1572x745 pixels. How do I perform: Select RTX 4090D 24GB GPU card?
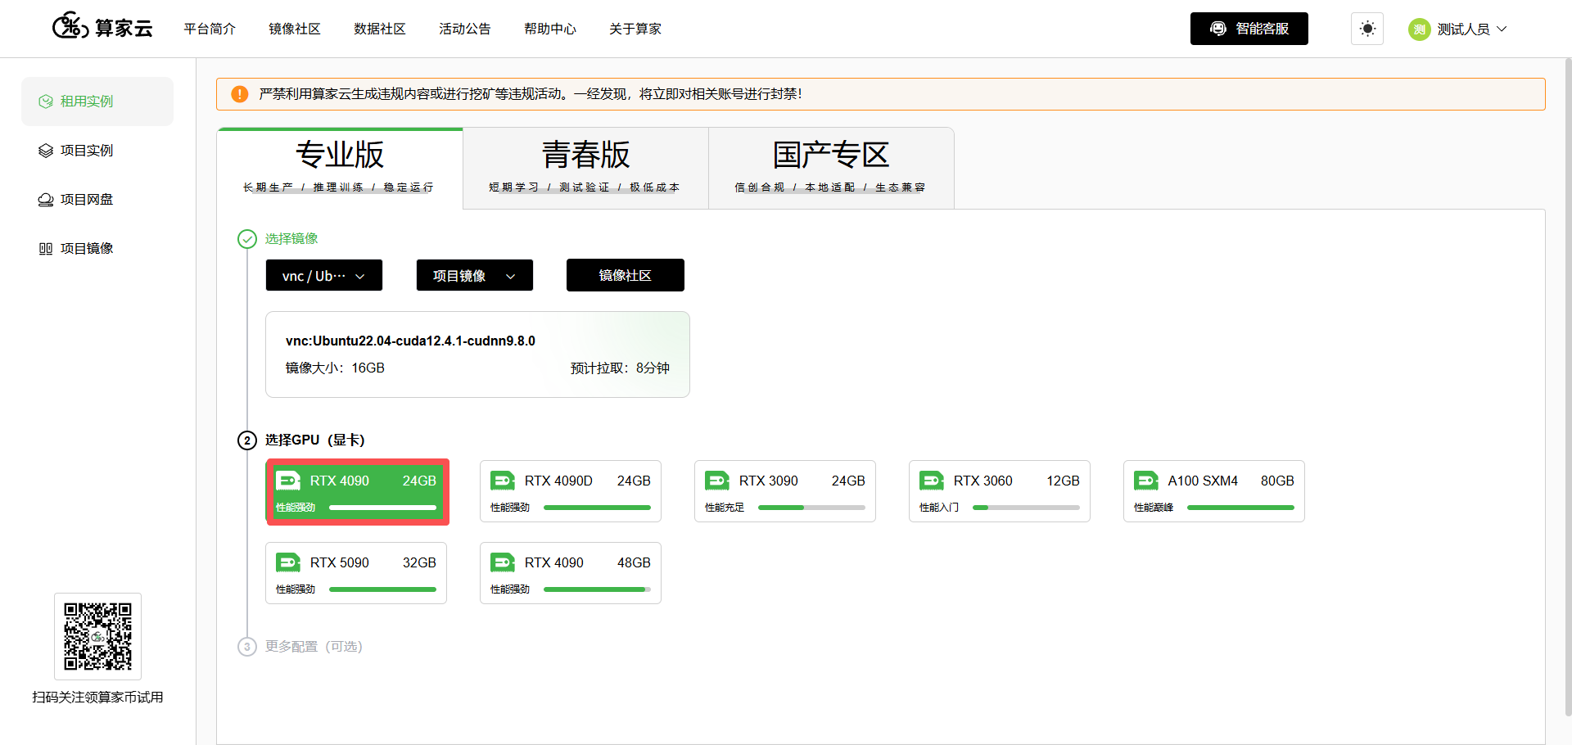pos(571,491)
